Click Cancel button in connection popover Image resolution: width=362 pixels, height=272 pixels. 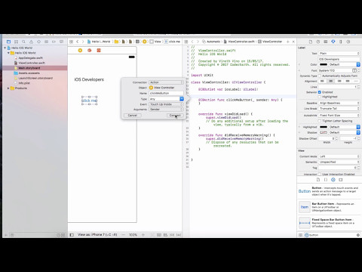click(133, 116)
